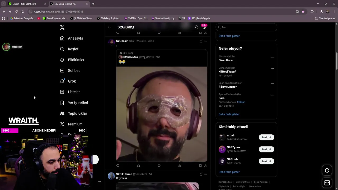Open Okan Hoca trend

tap(226, 60)
